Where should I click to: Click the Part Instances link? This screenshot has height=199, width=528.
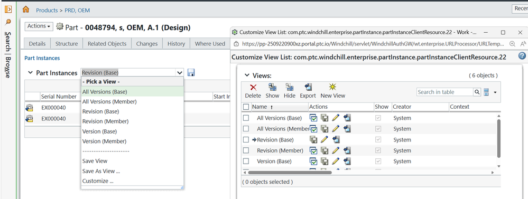click(x=42, y=58)
